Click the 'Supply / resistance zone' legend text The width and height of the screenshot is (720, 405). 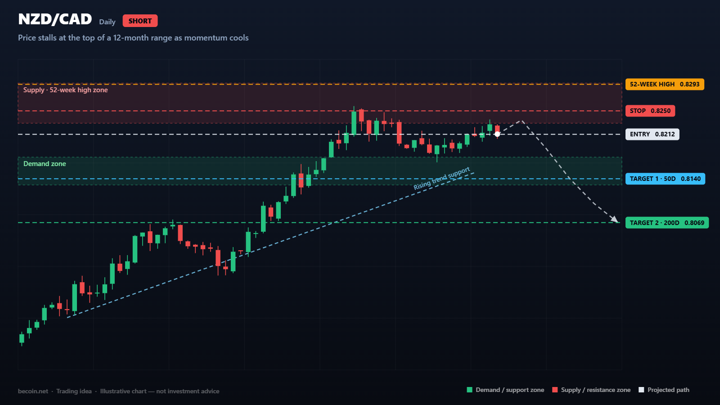point(596,390)
